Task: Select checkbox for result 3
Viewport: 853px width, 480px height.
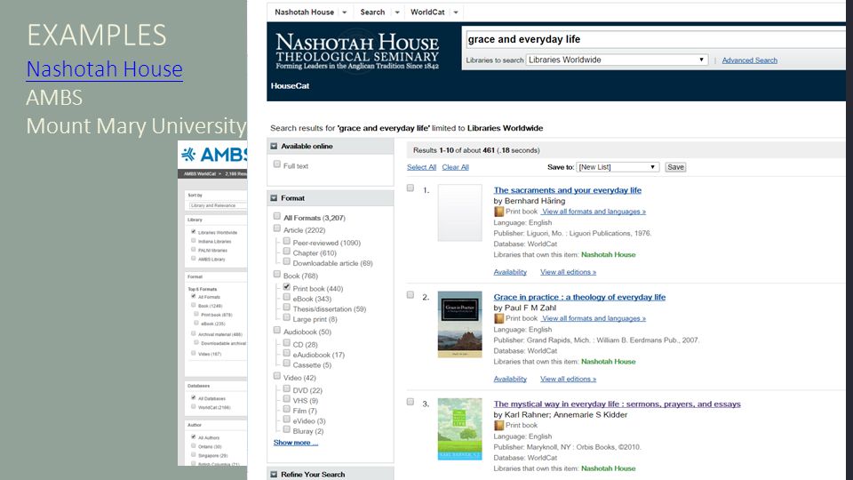Action: (x=411, y=402)
